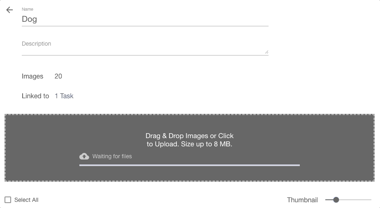Click the Waiting for files status text
The image size is (380, 208).
point(112,157)
